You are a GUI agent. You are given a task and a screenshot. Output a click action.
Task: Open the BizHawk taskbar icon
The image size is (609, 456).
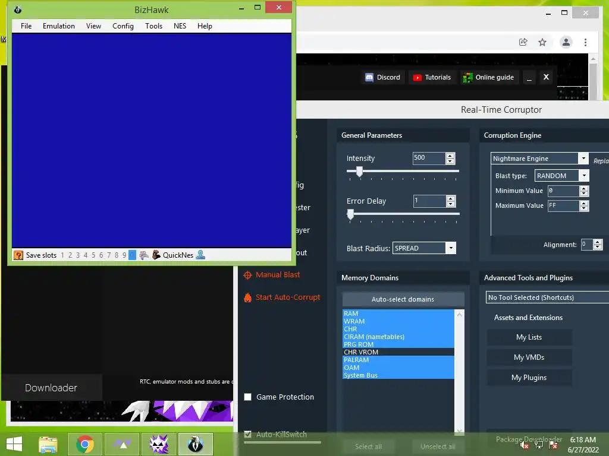point(195,444)
